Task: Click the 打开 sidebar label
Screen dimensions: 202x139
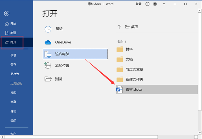Action: coord(13,42)
